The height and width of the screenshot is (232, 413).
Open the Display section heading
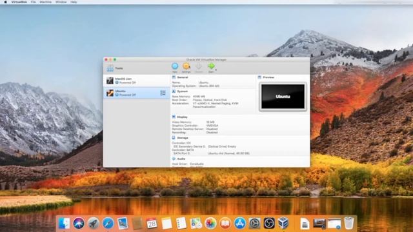point(182,117)
